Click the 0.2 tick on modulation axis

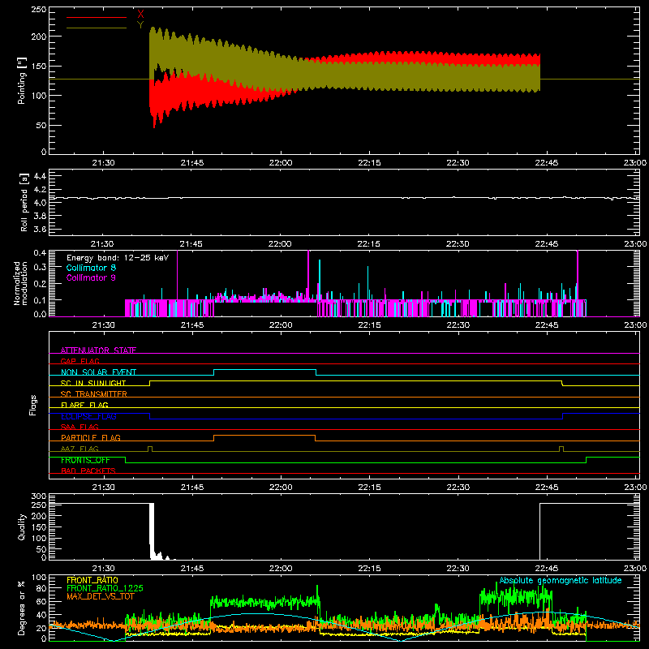pyautogui.click(x=40, y=283)
